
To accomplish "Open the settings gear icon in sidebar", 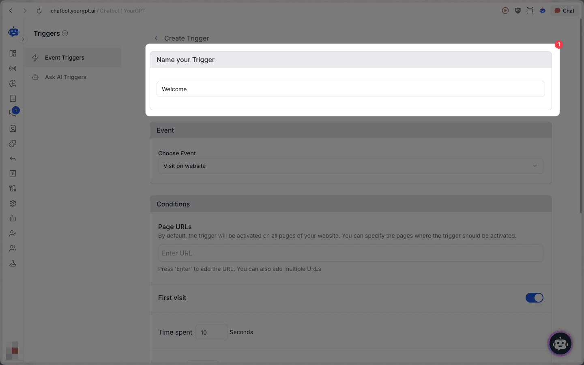I will pos(13,204).
